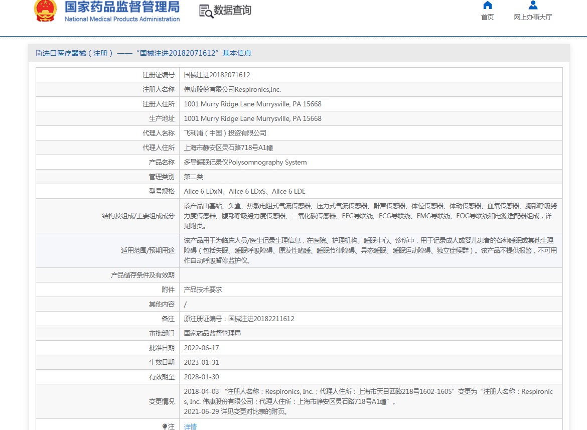The image size is (587, 430).
Task: Click the 型号规格 label
Action: (x=162, y=191)
